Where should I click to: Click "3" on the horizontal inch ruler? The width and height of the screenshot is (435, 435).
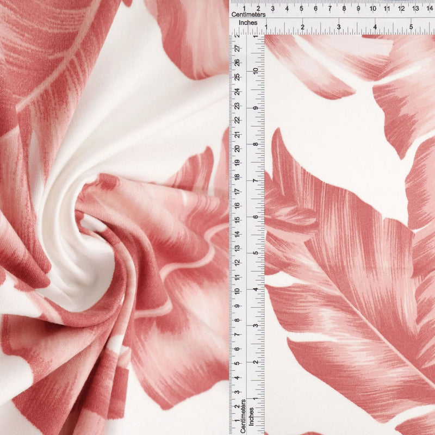[339, 27]
